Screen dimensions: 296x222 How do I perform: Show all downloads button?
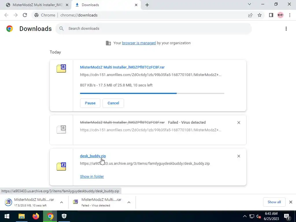tap(274, 202)
